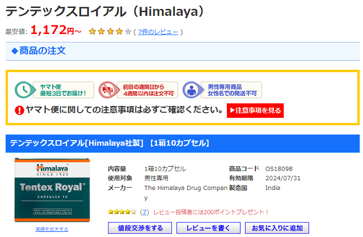Viewport: 363px width, 237px height.
Task: Click the 注意事項を見る red button
Action: tap(255, 111)
